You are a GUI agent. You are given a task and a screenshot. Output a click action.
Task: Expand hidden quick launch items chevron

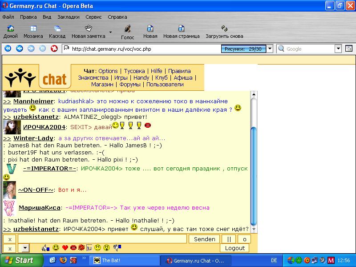[x=84, y=258]
